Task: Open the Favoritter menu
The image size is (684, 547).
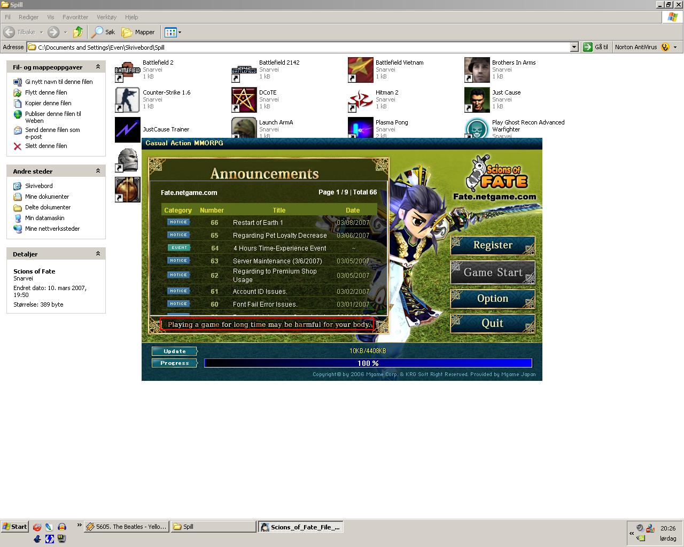Action: pos(75,17)
